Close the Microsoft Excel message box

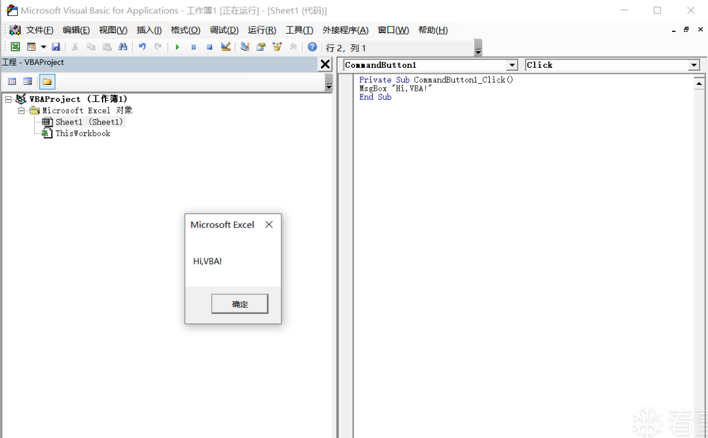pyautogui.click(x=269, y=225)
